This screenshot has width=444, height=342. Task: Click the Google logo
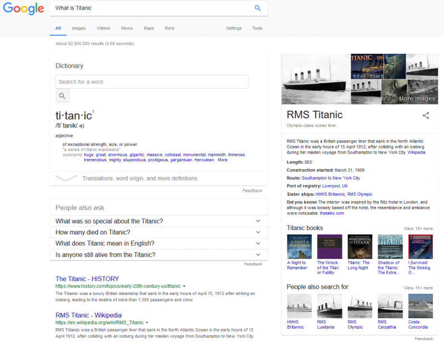23,8
